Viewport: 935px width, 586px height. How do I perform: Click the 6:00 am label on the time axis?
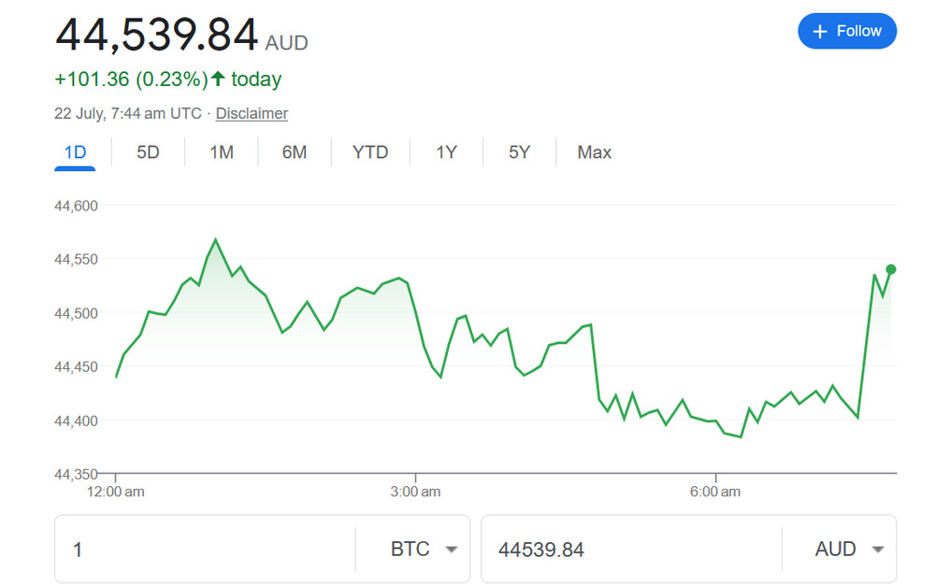[715, 491]
